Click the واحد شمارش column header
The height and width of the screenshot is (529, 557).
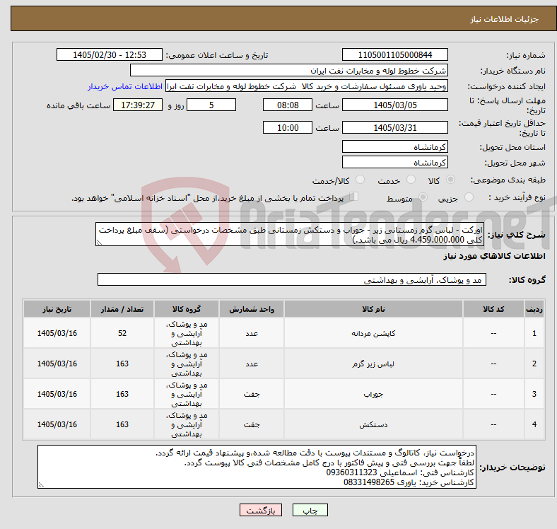point(252,309)
